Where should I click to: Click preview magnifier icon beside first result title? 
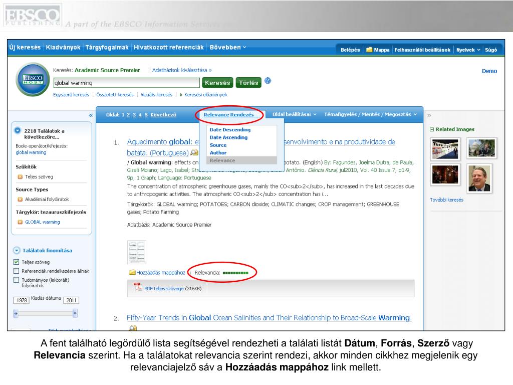point(194,152)
